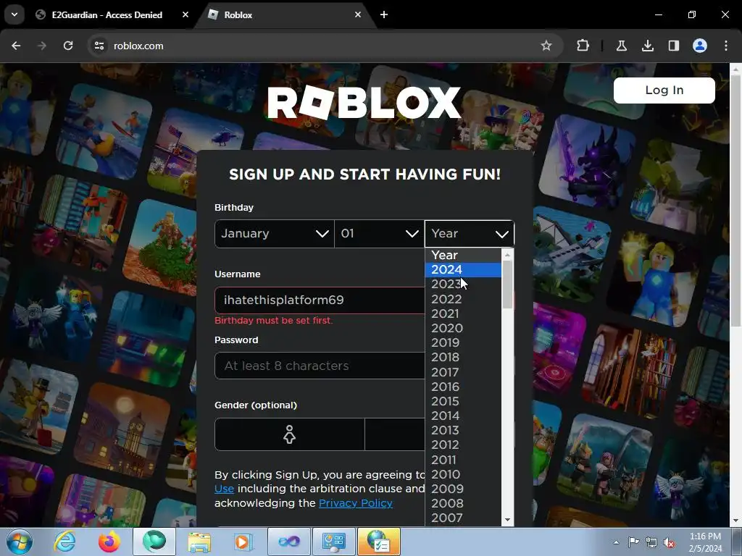Collapse the Year dropdown

[x=470, y=234]
